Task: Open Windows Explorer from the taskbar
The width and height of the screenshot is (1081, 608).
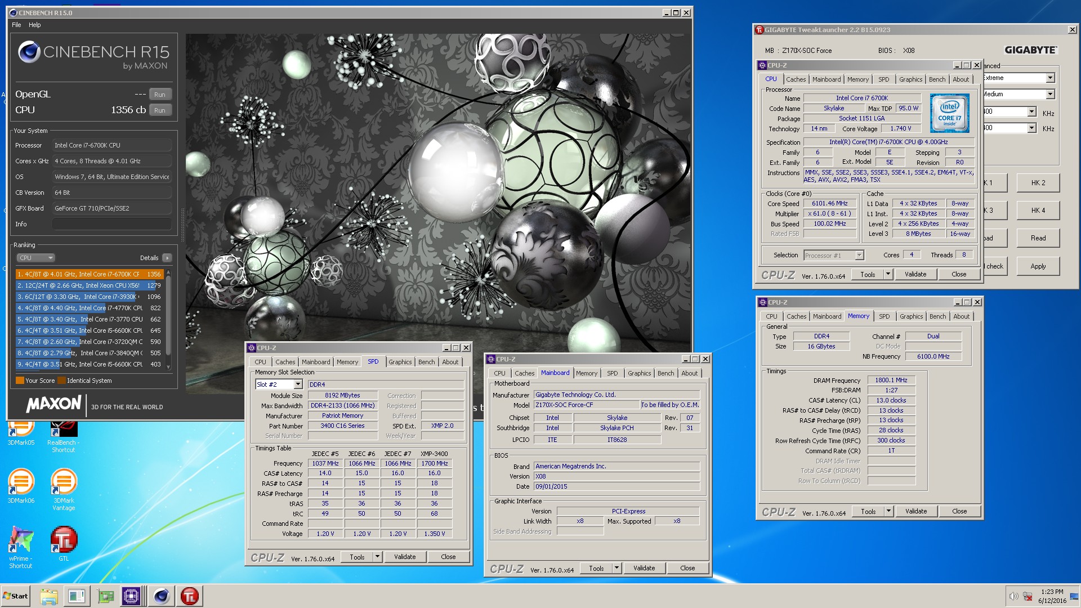Action: tap(50, 595)
